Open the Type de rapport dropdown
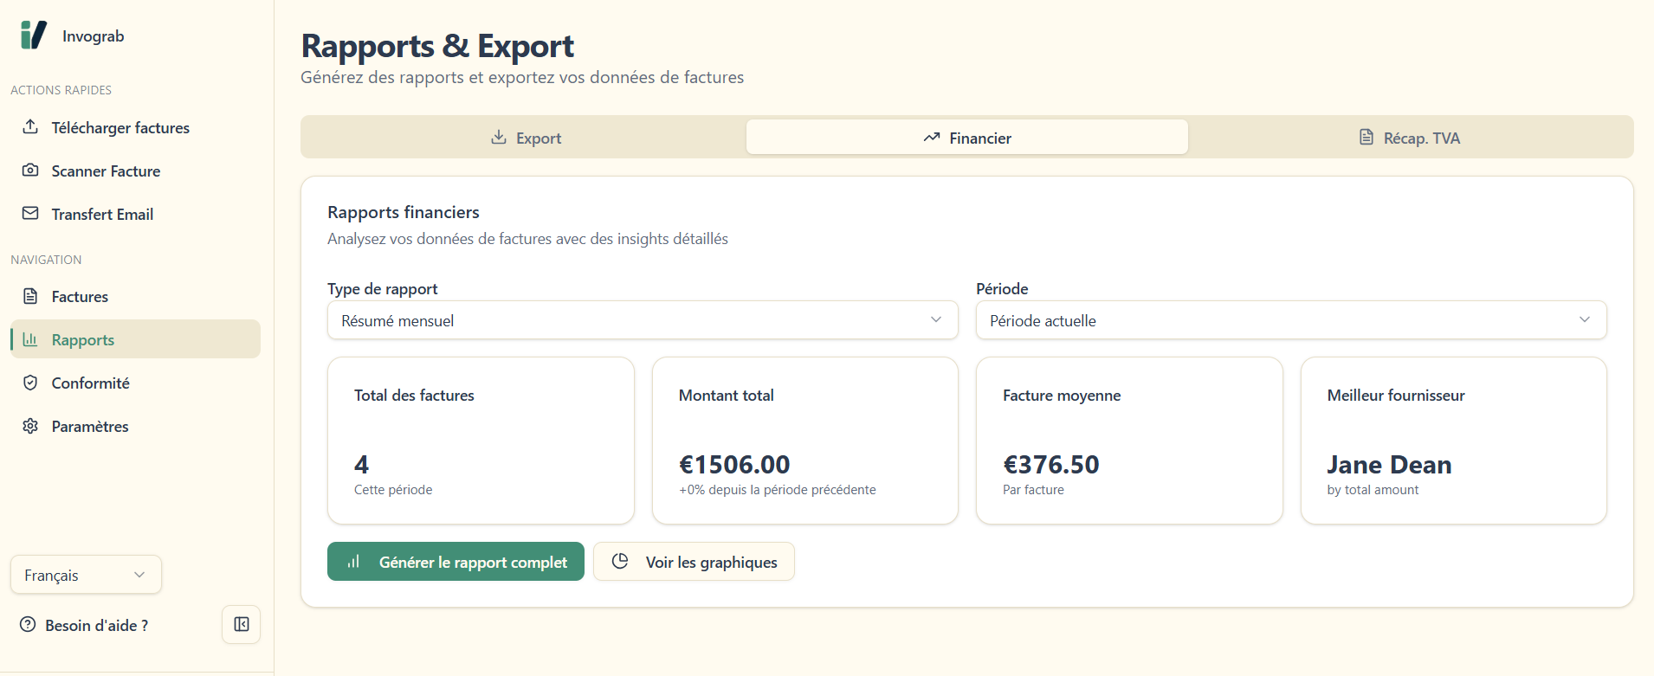1654x676 pixels. [642, 320]
